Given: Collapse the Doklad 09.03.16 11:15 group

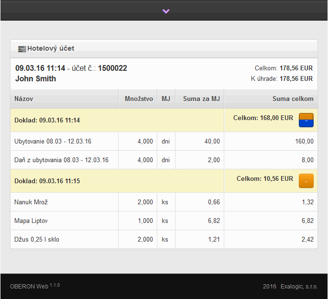Looking at the screenshot, I should click(x=306, y=181).
